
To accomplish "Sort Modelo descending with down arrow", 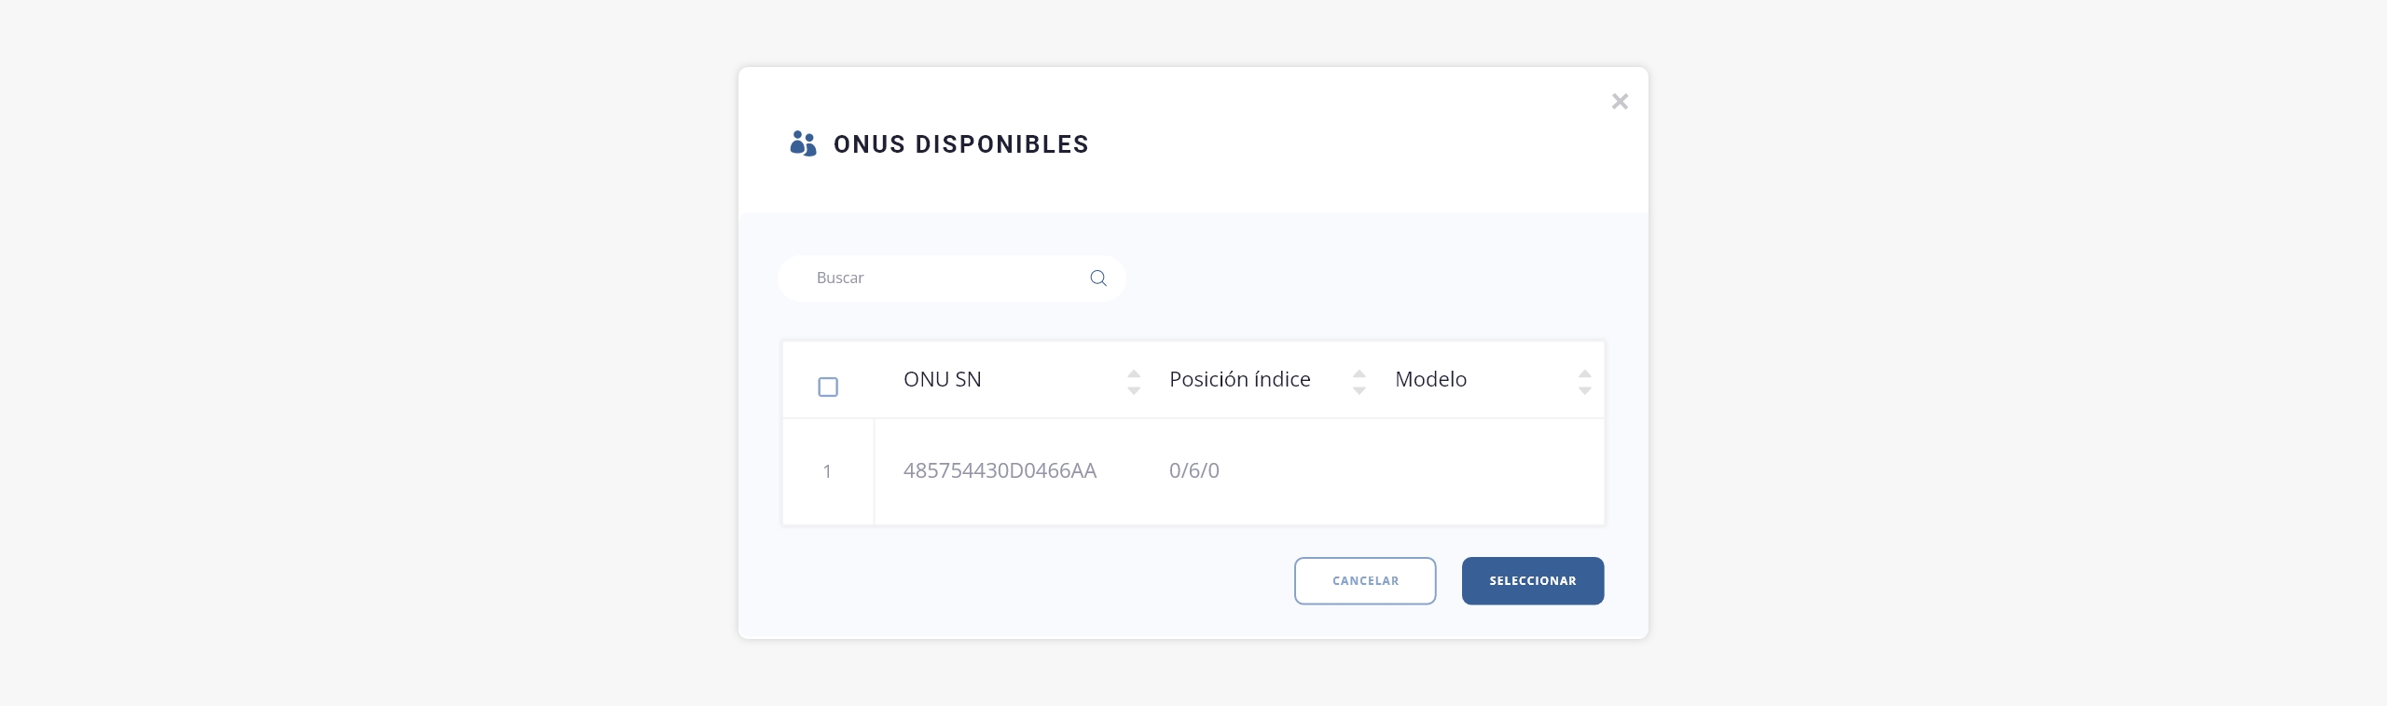I will [1585, 391].
